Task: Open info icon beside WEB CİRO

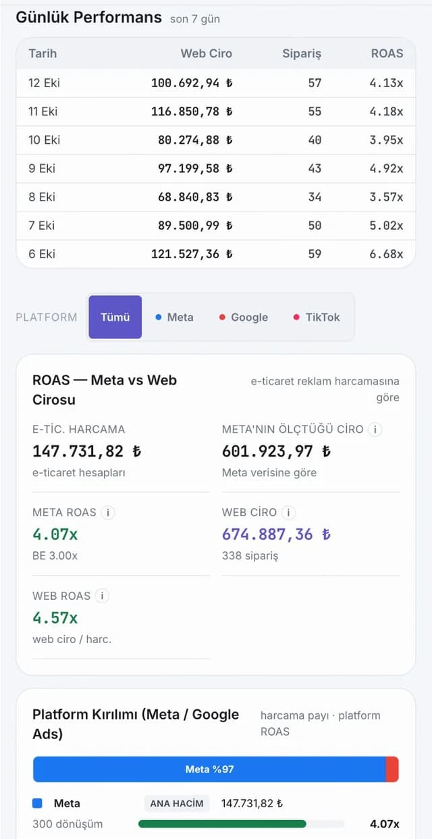Action: click(288, 513)
